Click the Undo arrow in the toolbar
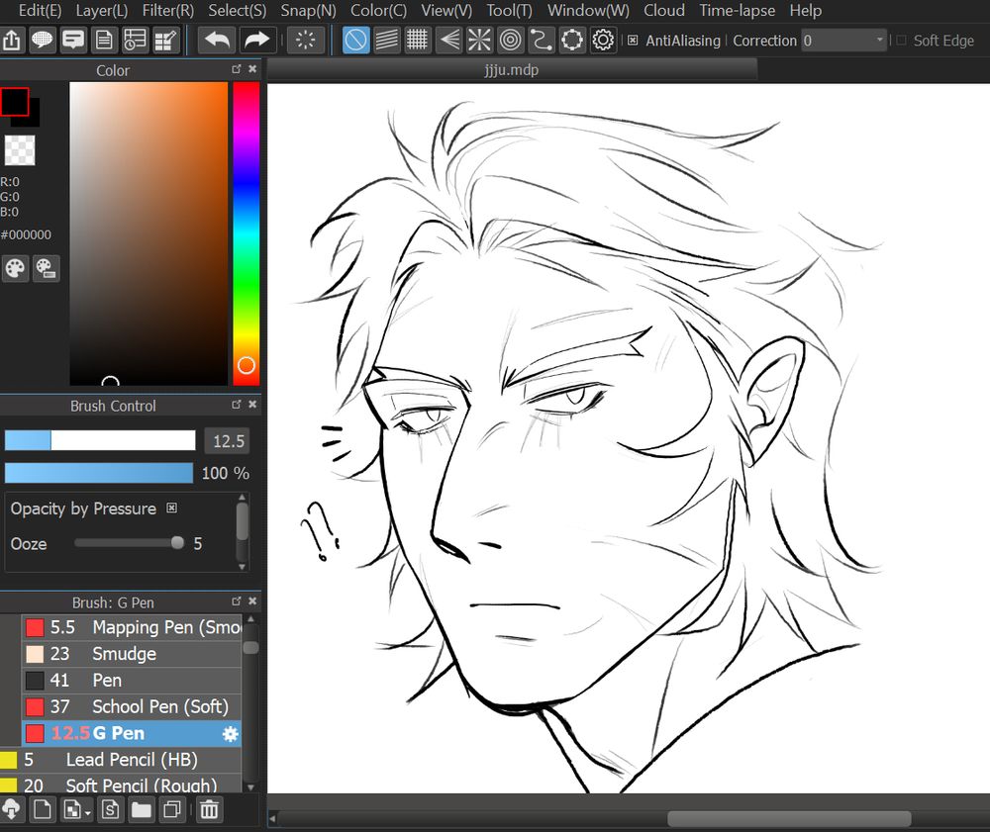The height and width of the screenshot is (832, 990). coord(216,41)
